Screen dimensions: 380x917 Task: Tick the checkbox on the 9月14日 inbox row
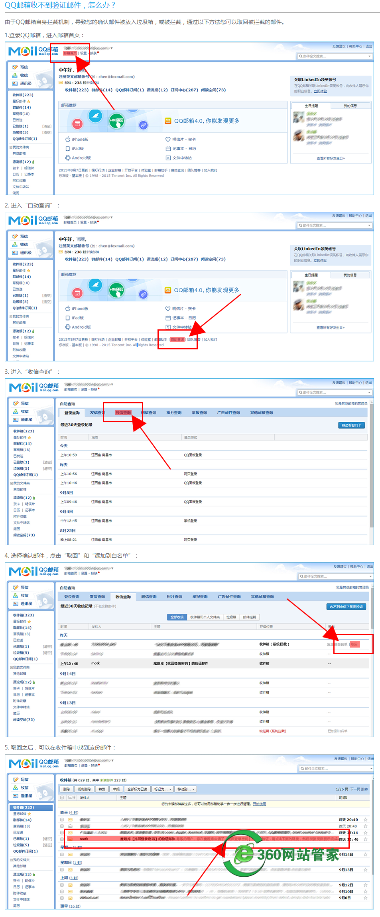[62, 854]
